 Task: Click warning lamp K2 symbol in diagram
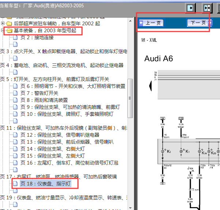coord(163,151)
